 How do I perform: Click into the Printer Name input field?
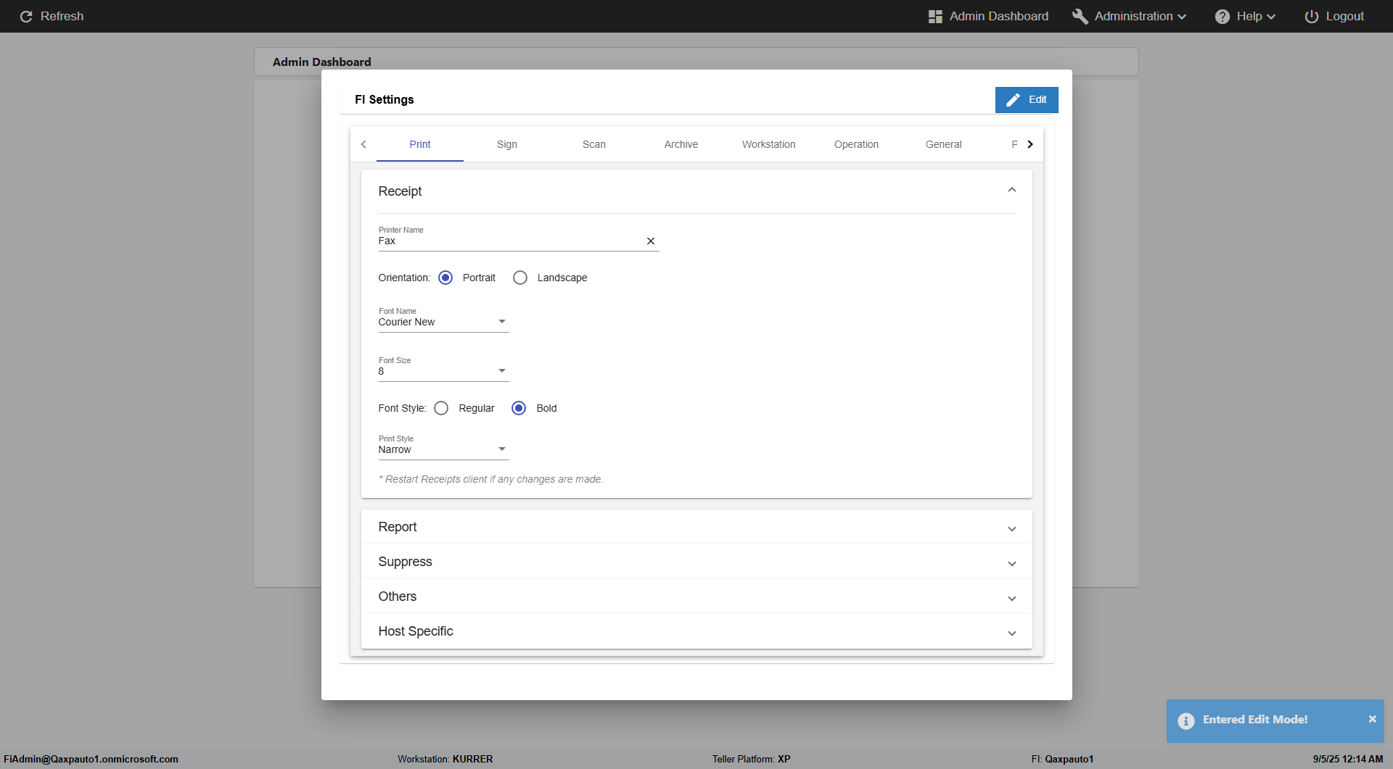(510, 241)
